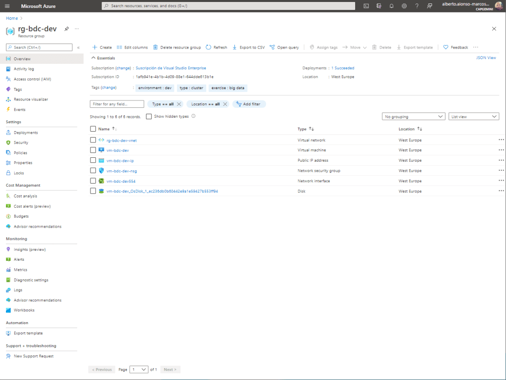
Task: Toggle the select-all Name header checkbox
Action: 93,129
